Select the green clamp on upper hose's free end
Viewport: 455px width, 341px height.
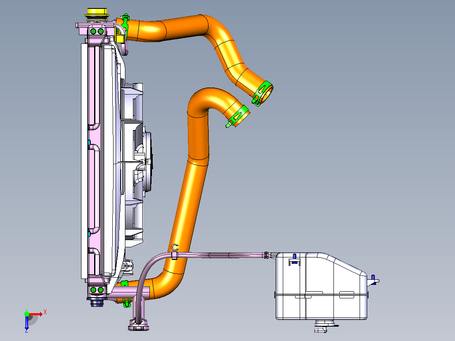point(262,93)
